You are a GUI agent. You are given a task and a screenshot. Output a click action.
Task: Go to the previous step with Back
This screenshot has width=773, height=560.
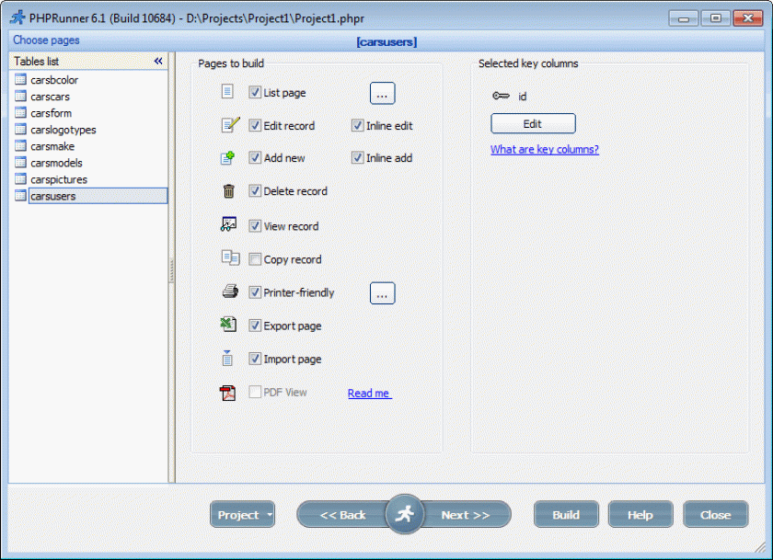[342, 514]
